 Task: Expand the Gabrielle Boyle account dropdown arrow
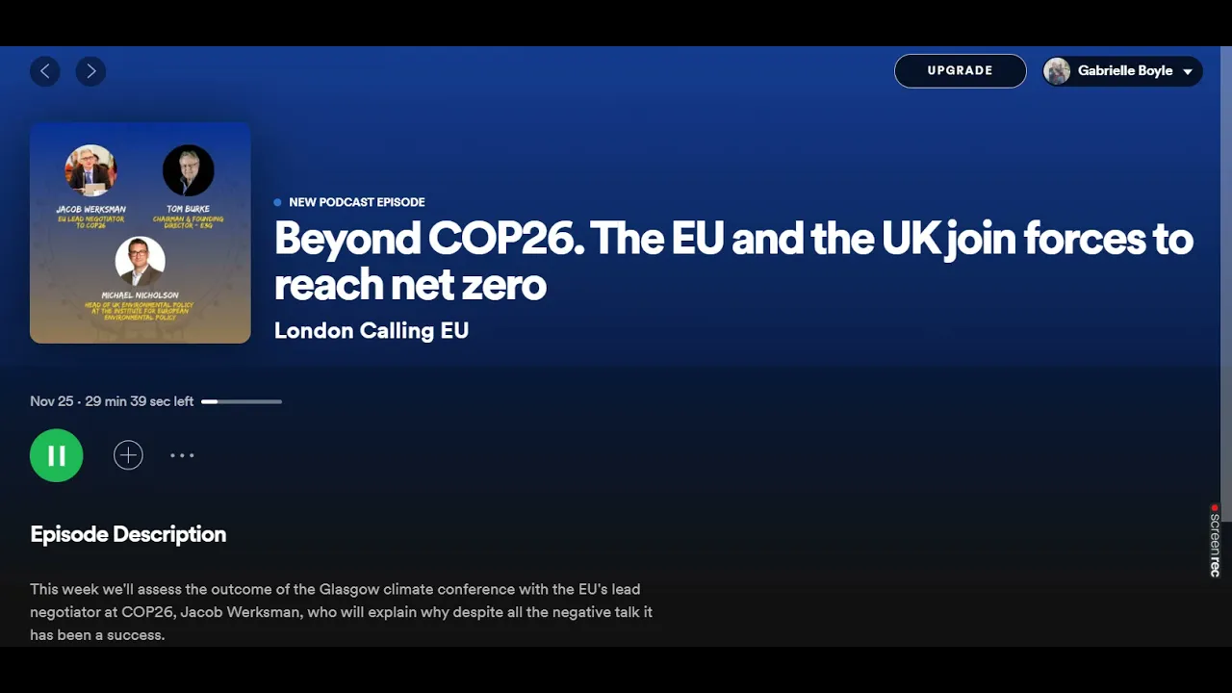tap(1188, 72)
